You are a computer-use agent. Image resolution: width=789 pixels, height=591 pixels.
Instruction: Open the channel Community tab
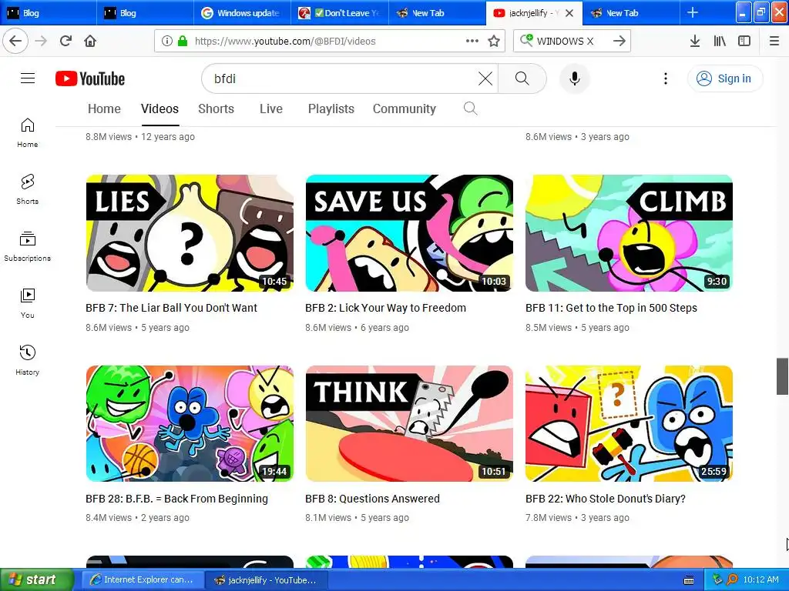[x=404, y=109]
